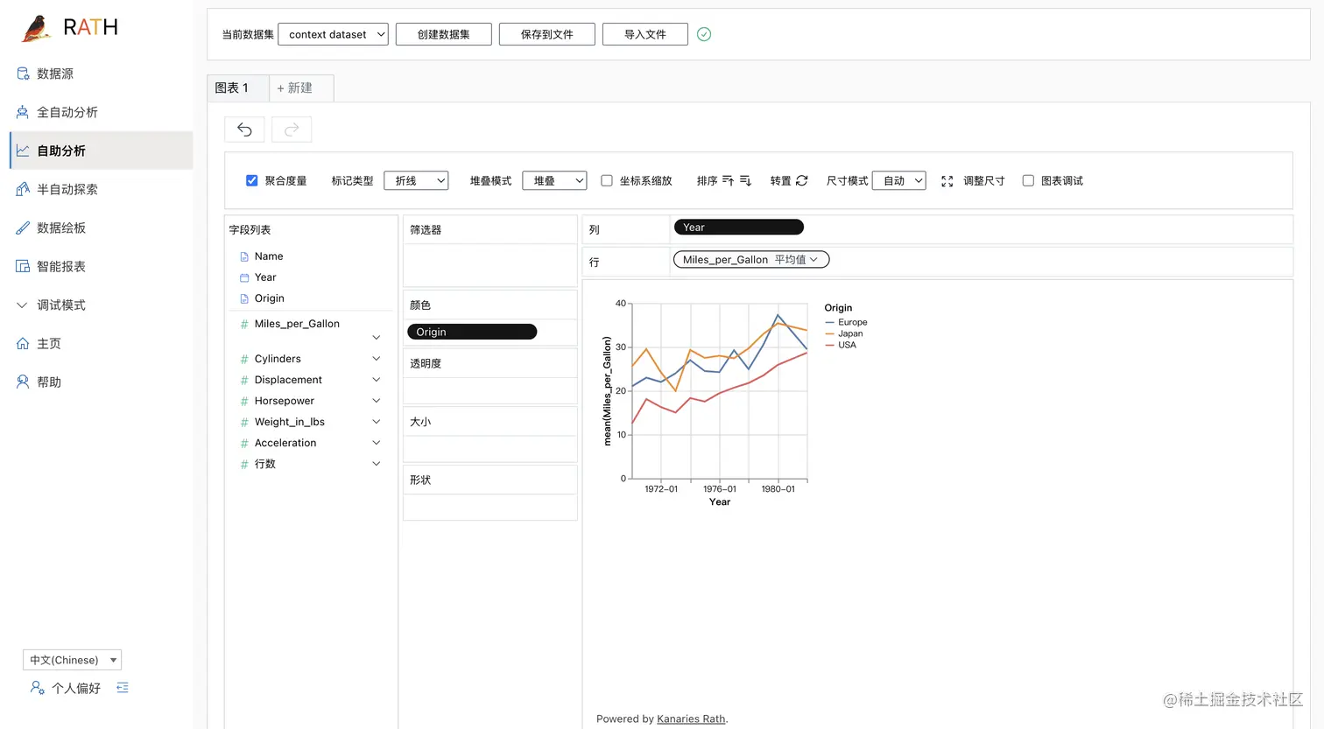This screenshot has height=729, width=1324.
Task: Open the 帮助 help page
Action: click(x=49, y=382)
